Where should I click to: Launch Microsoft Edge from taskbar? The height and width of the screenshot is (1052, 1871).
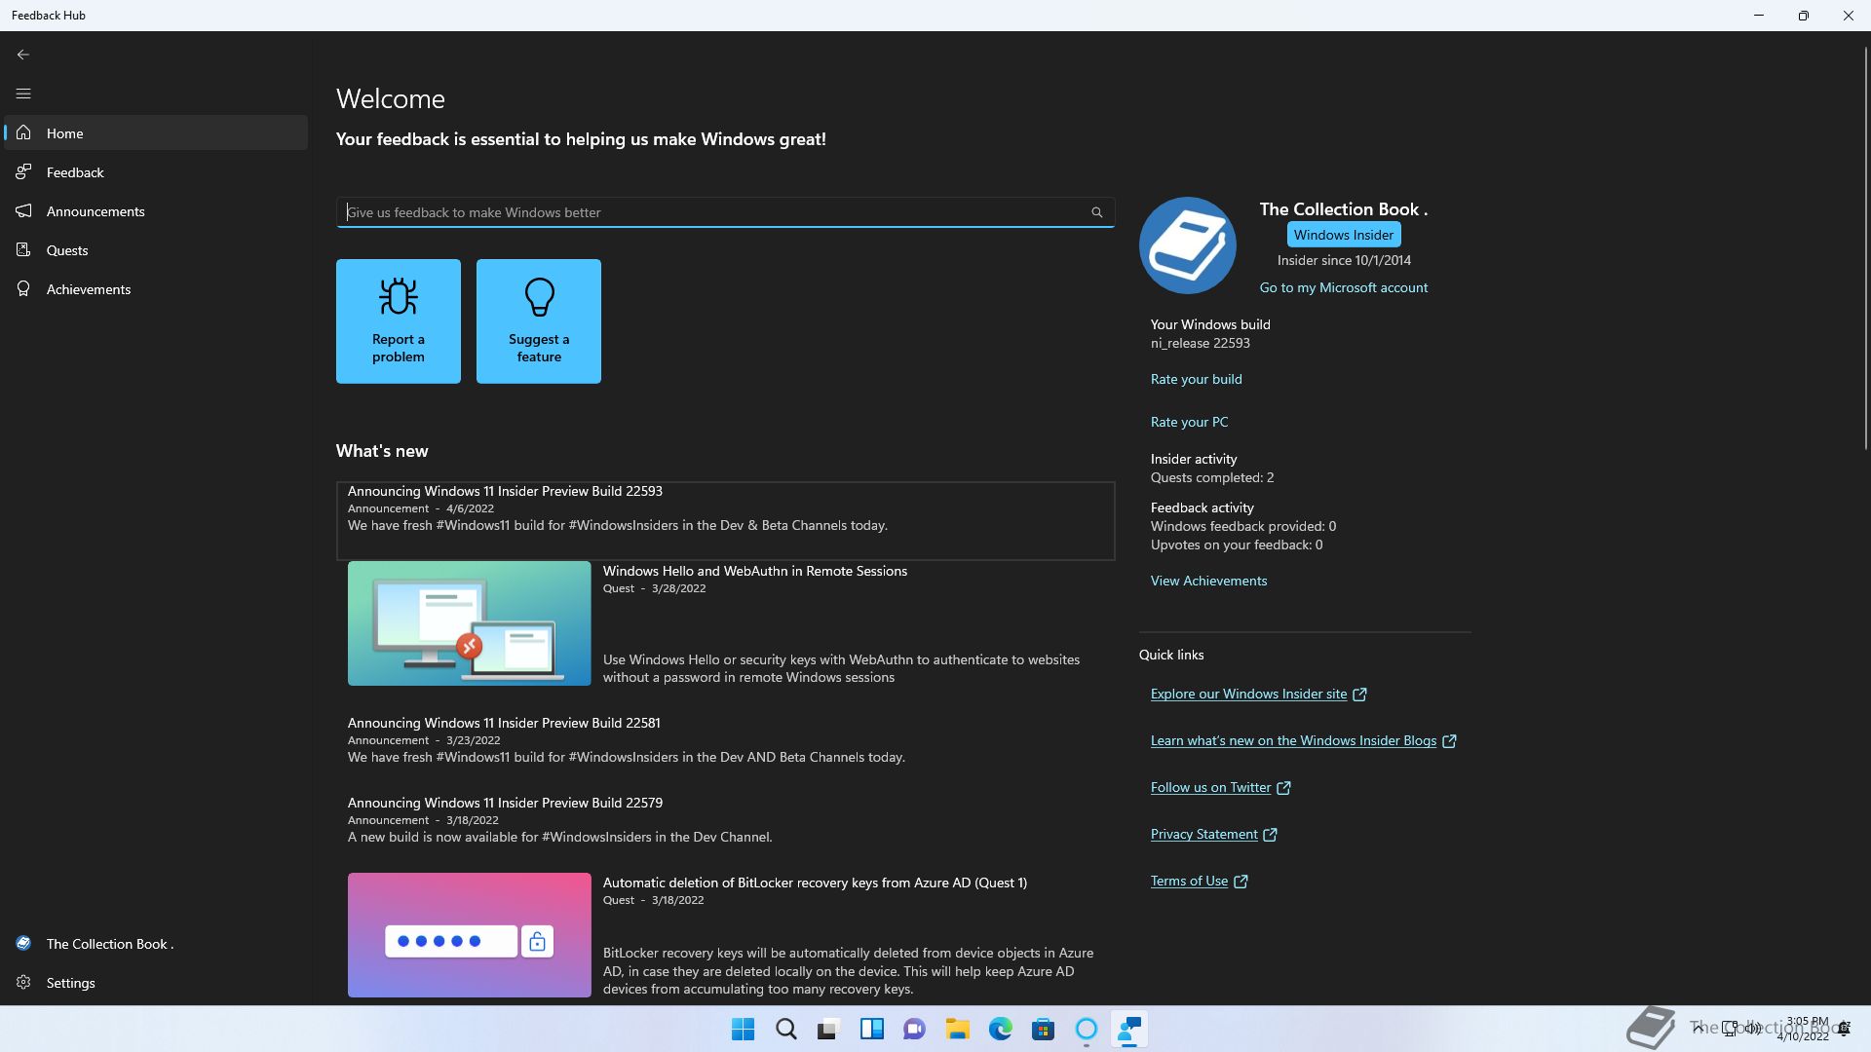tap(1001, 1030)
